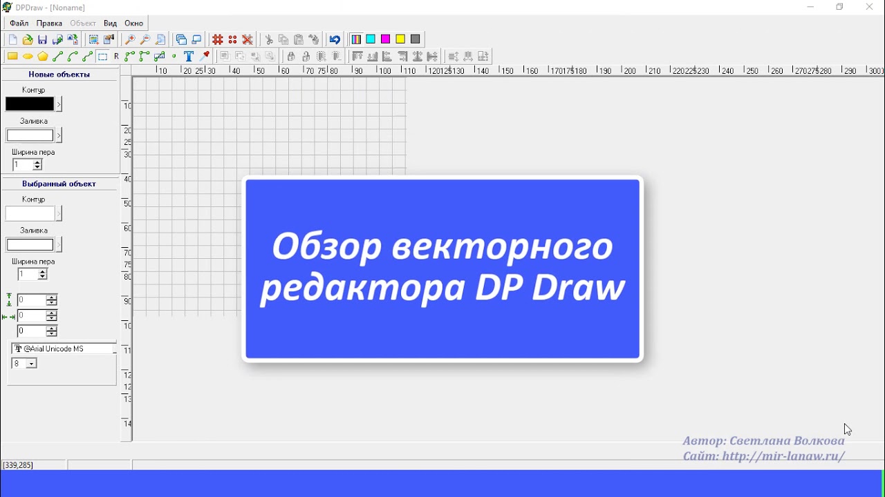Expand Заливка arrow under Выбранный объект

tap(59, 245)
